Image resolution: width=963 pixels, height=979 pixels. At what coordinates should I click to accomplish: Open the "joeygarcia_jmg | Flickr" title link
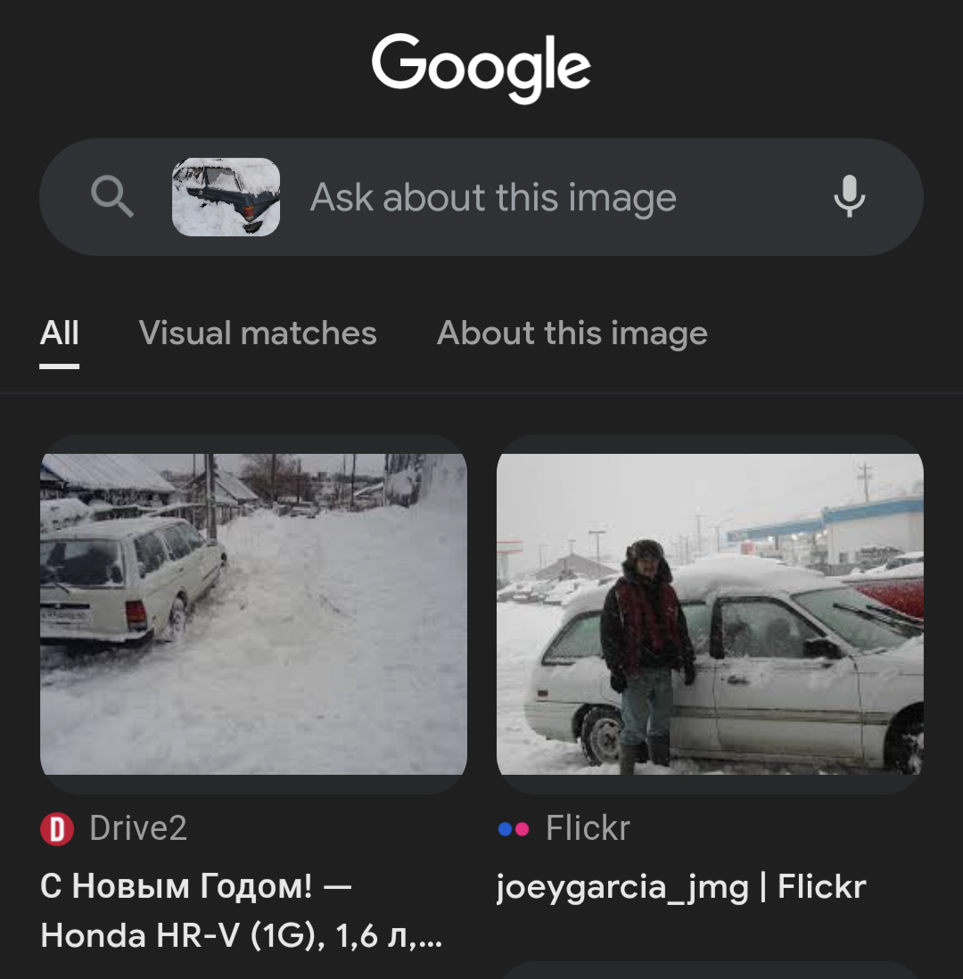tap(681, 887)
